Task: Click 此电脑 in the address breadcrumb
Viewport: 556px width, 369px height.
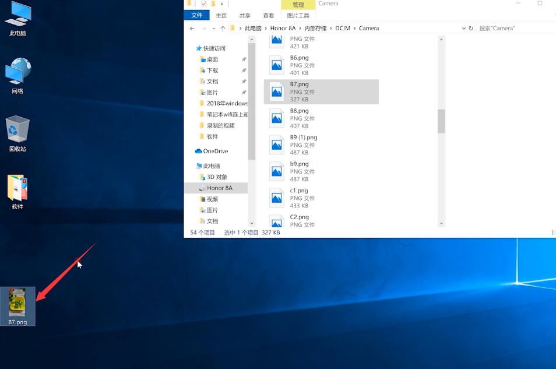Action: point(253,29)
